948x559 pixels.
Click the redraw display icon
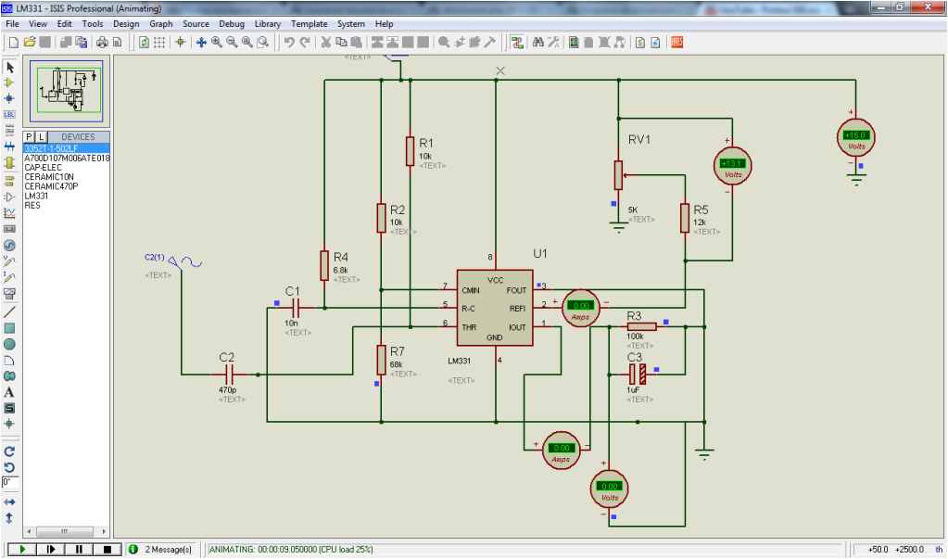[x=144, y=43]
